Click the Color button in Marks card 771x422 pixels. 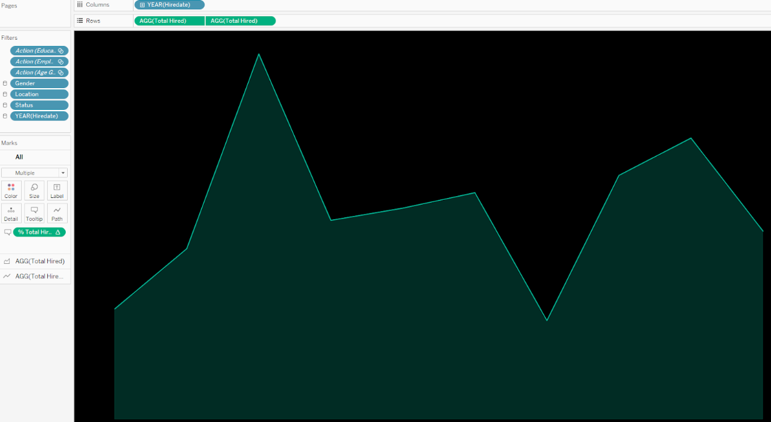(11, 191)
